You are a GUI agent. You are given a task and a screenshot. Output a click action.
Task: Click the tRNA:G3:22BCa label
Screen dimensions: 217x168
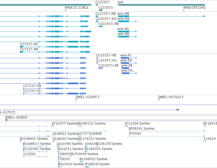point(76,7)
